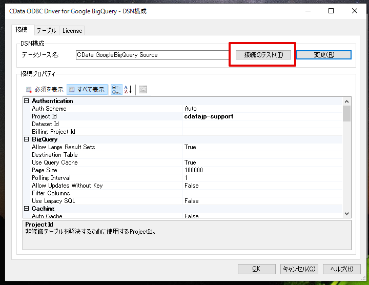
Task: Confirm with the OK button
Action: point(257,269)
